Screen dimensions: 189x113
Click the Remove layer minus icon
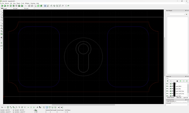click(184, 81)
